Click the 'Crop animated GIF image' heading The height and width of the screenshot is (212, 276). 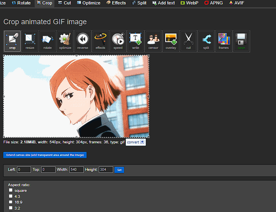[x=45, y=22]
